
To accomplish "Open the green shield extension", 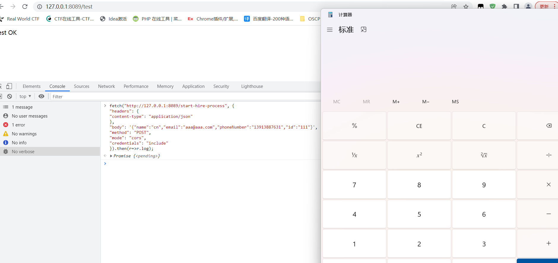I will point(492,7).
